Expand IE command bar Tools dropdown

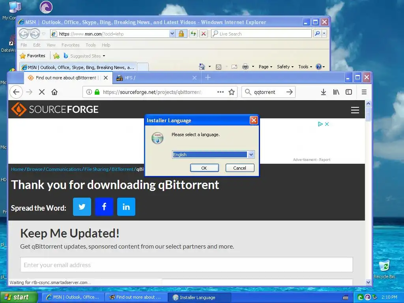pyautogui.click(x=305, y=67)
